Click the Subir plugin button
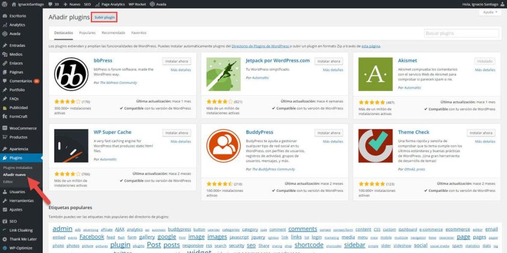This screenshot has width=507, height=253. click(104, 17)
